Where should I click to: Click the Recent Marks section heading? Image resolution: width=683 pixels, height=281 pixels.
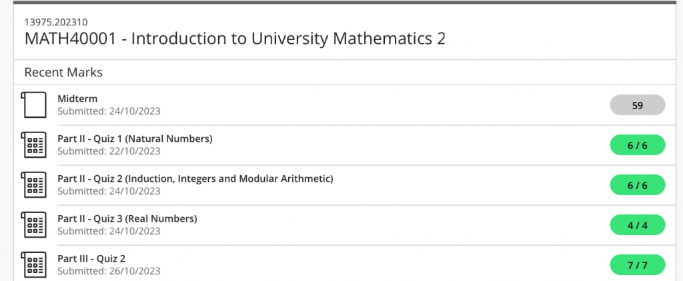pyautogui.click(x=63, y=72)
